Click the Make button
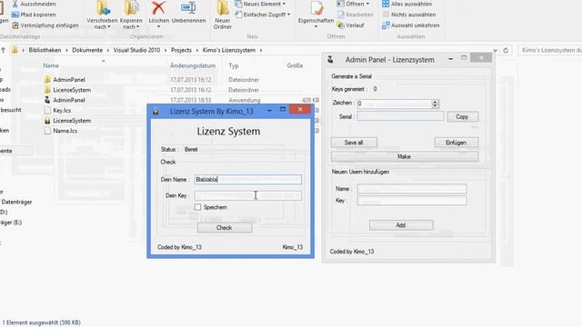The image size is (582, 327). coord(405,157)
